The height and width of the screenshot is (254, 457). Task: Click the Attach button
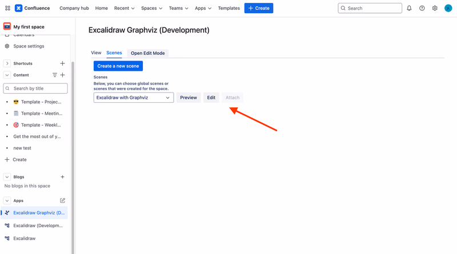pyautogui.click(x=232, y=98)
